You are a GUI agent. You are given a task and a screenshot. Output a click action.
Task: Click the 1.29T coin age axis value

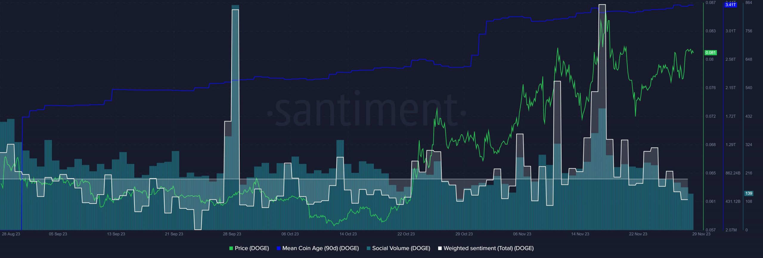coord(731,145)
